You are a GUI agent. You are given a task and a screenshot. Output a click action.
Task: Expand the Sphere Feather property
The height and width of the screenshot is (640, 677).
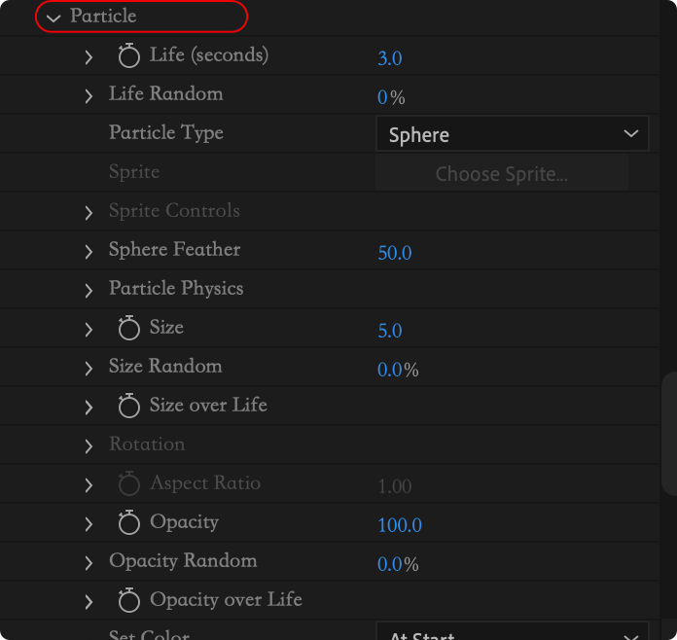[x=89, y=252]
